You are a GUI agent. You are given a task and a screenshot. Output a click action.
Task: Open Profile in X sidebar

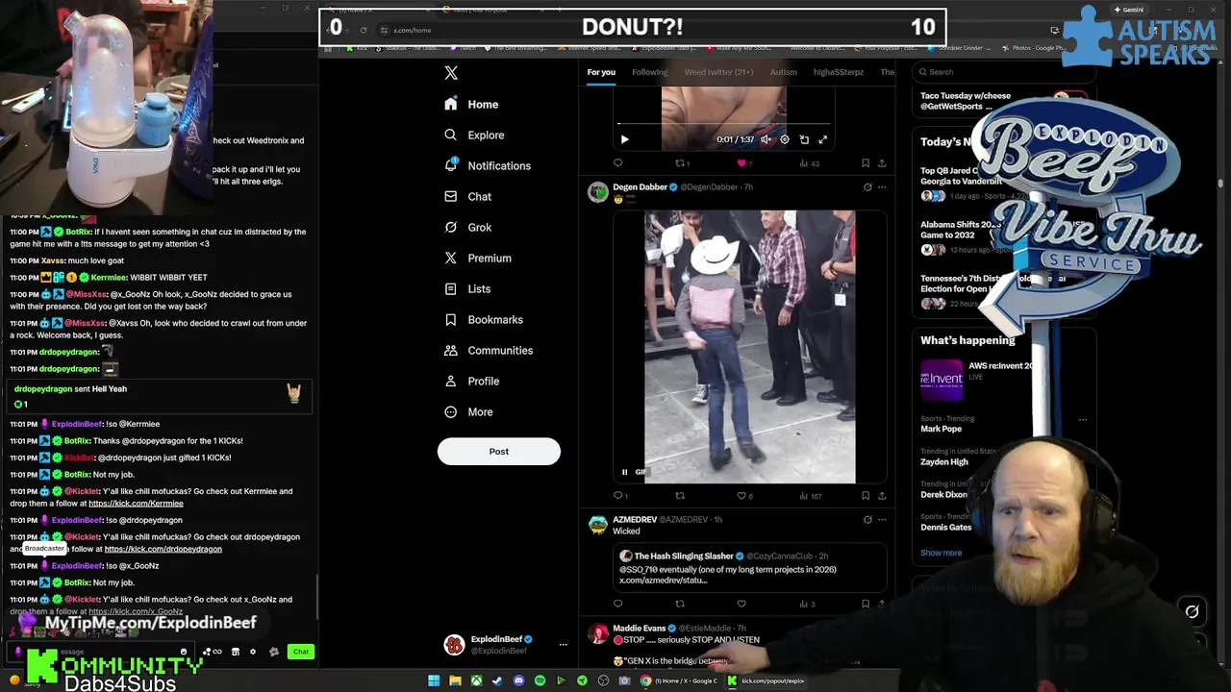point(471,381)
